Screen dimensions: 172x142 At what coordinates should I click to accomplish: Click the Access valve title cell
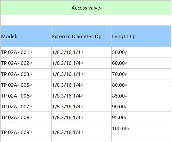click(x=86, y=8)
